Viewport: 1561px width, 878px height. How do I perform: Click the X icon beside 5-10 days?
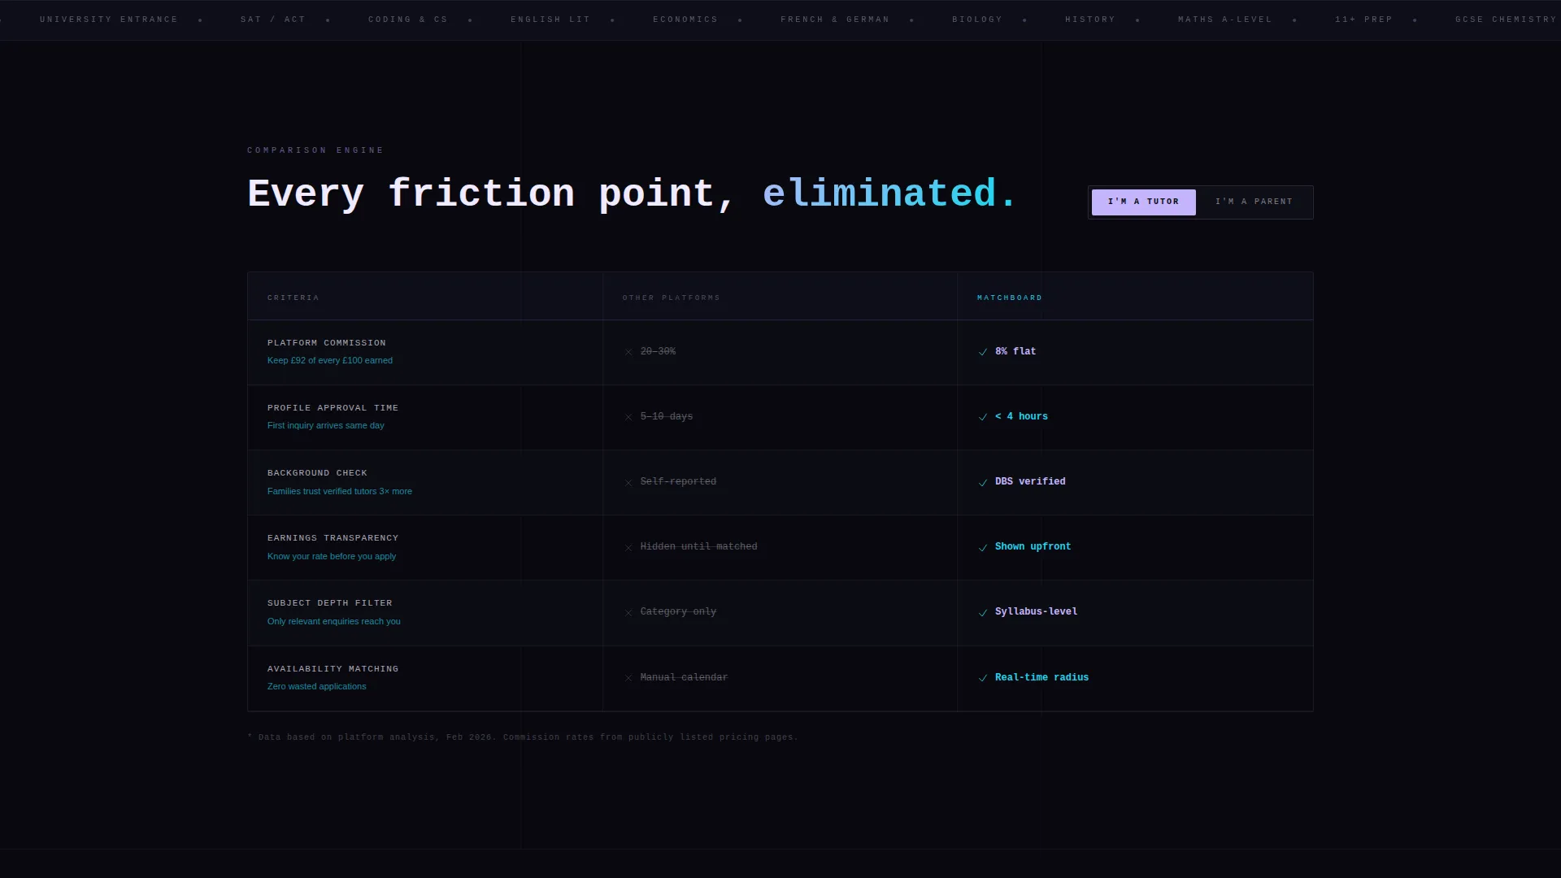[628, 417]
